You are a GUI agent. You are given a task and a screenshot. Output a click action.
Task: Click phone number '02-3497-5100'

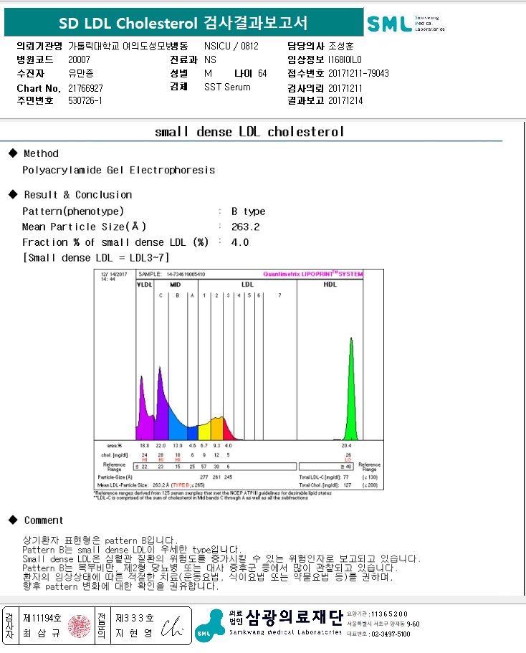[391, 634]
